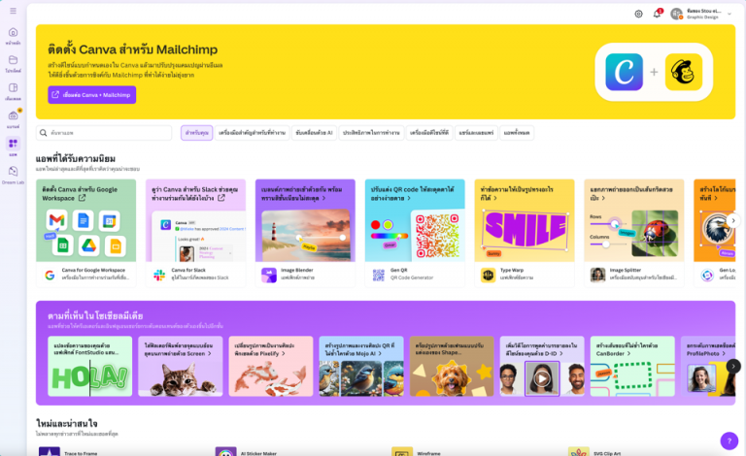Click the Image Splitter app icon
Image resolution: width=746 pixels, height=456 pixels.
[597, 275]
